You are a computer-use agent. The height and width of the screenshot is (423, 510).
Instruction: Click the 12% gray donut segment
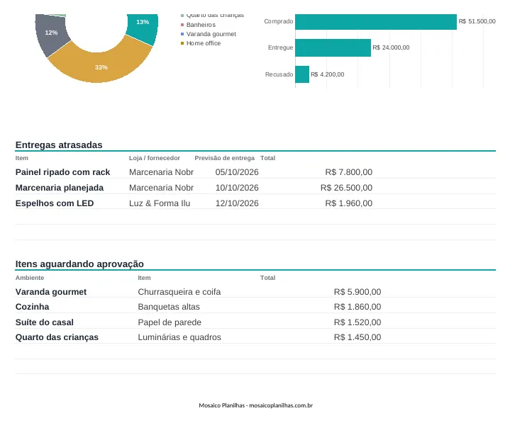click(51, 34)
